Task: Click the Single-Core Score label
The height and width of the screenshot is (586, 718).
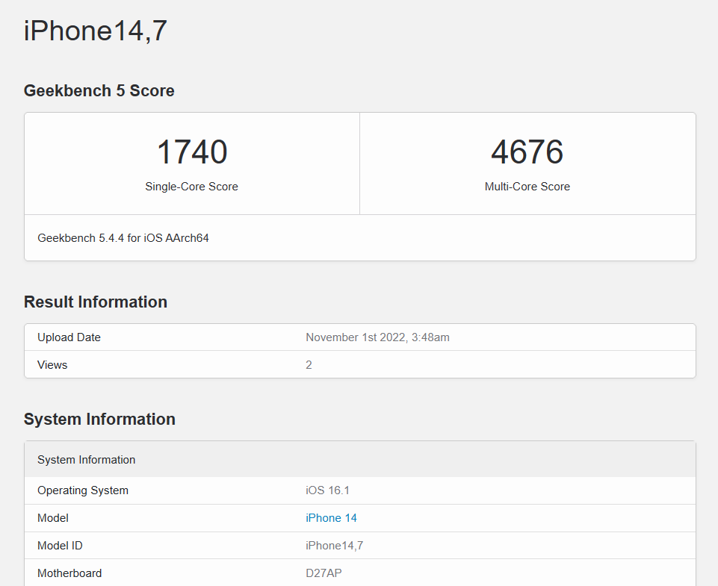Action: coord(191,187)
